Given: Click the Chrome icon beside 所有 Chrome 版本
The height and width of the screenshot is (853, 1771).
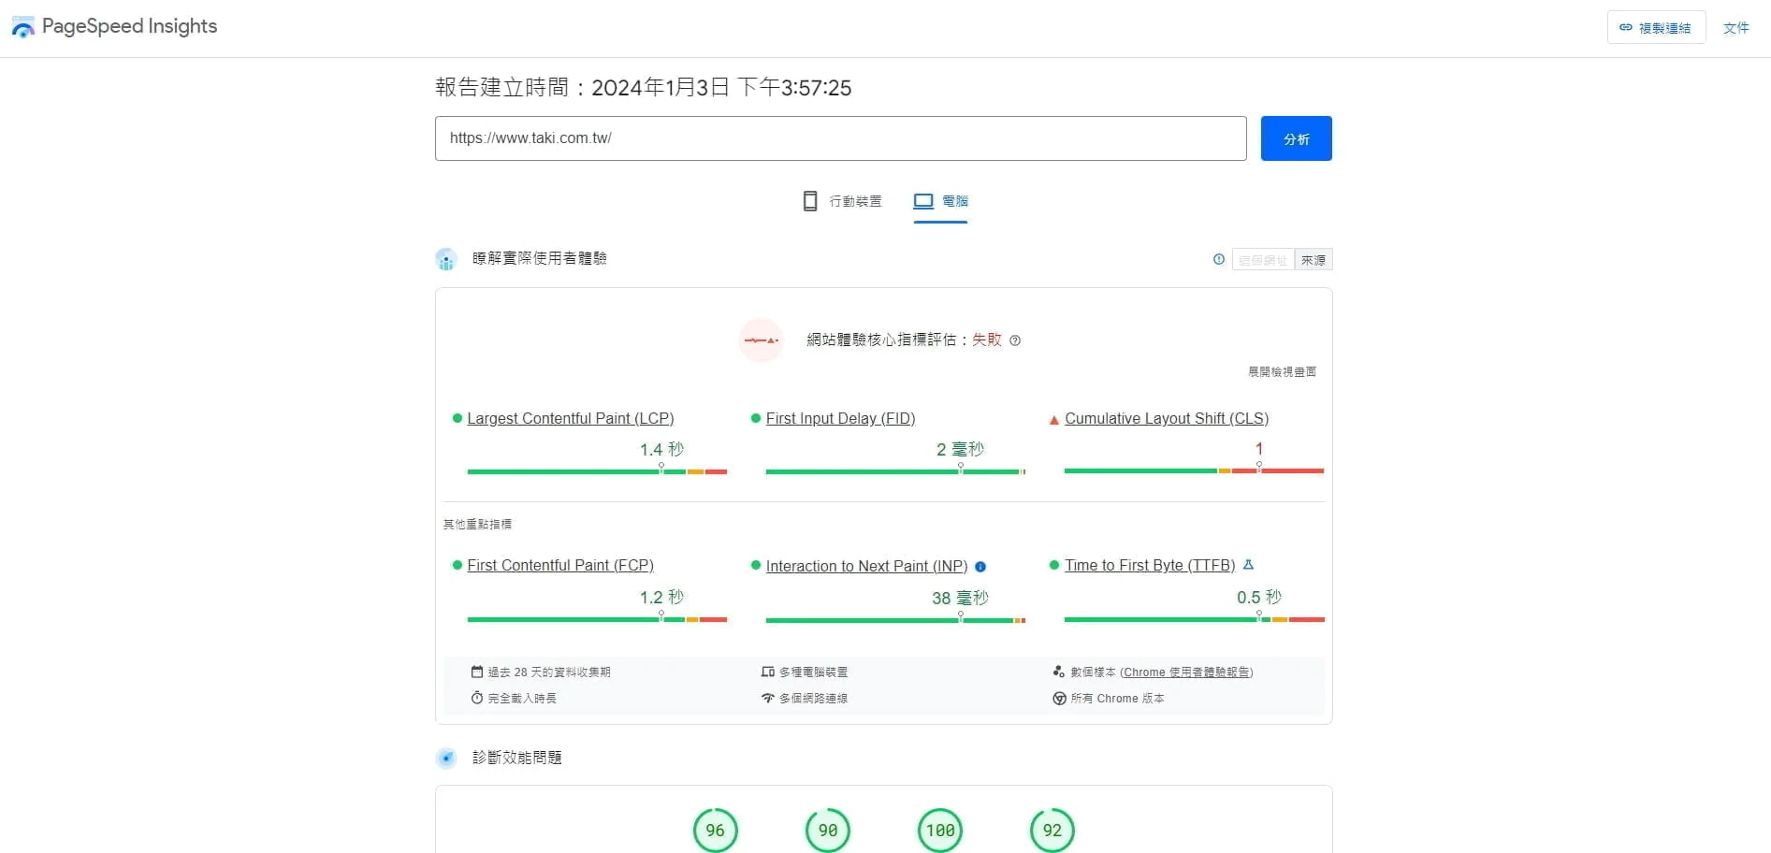Looking at the screenshot, I should 1059,698.
